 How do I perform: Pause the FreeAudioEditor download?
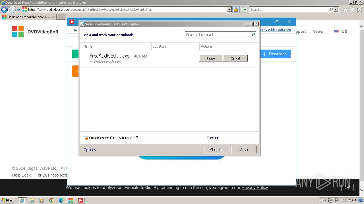[x=211, y=58]
